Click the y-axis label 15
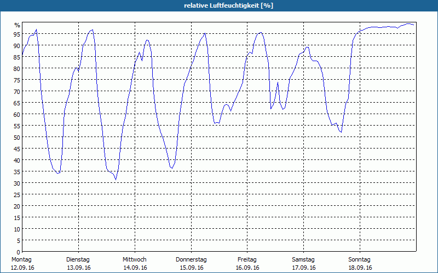The height and width of the screenshot is (273, 438). [17, 217]
